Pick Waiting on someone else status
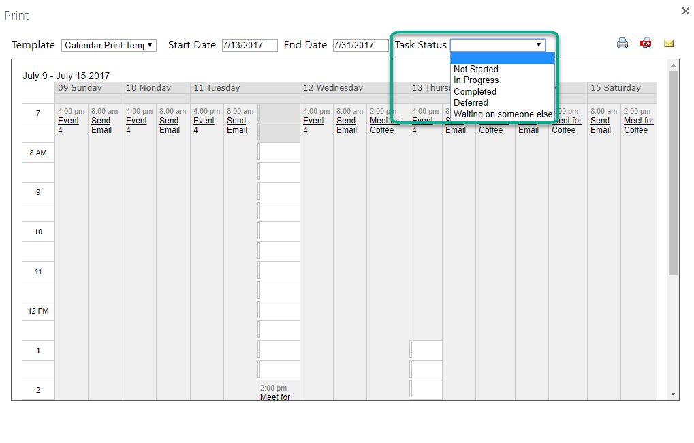 click(x=503, y=114)
